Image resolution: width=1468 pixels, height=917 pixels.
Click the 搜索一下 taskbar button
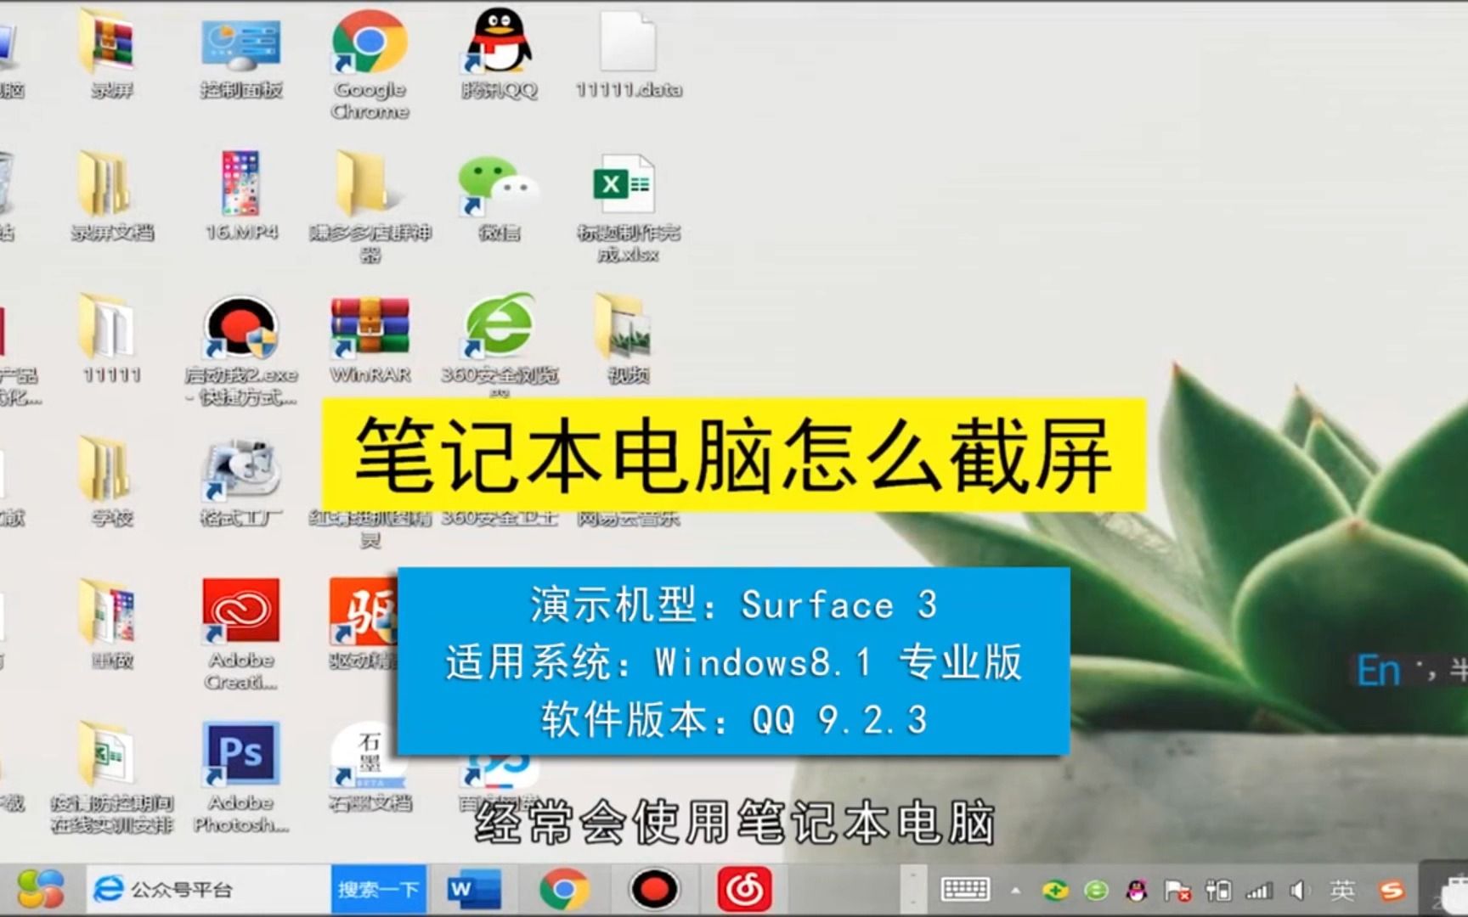pos(379,889)
